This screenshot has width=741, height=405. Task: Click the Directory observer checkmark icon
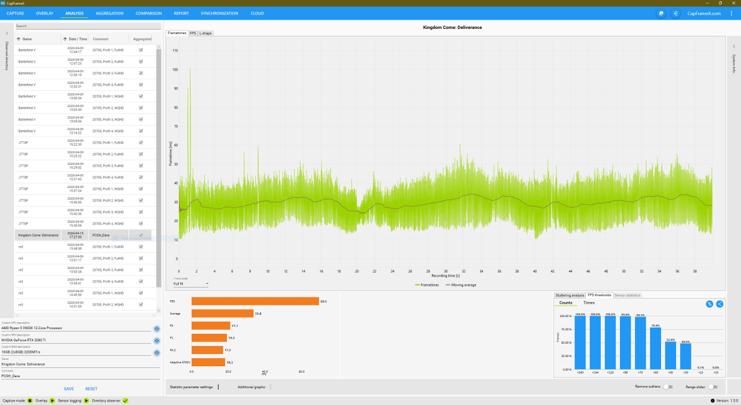click(x=126, y=400)
